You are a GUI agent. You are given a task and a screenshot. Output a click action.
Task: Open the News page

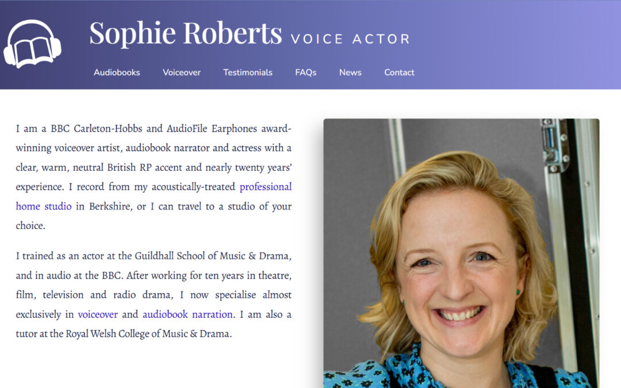click(x=350, y=72)
